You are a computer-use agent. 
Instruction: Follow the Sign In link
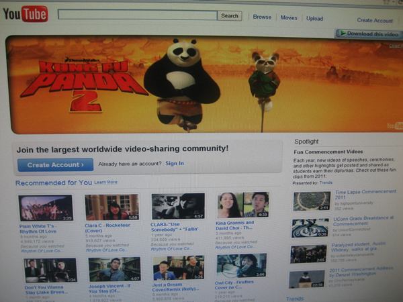click(x=175, y=163)
